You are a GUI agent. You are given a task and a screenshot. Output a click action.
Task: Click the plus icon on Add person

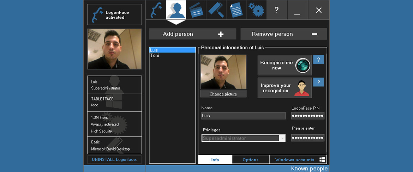point(221,34)
